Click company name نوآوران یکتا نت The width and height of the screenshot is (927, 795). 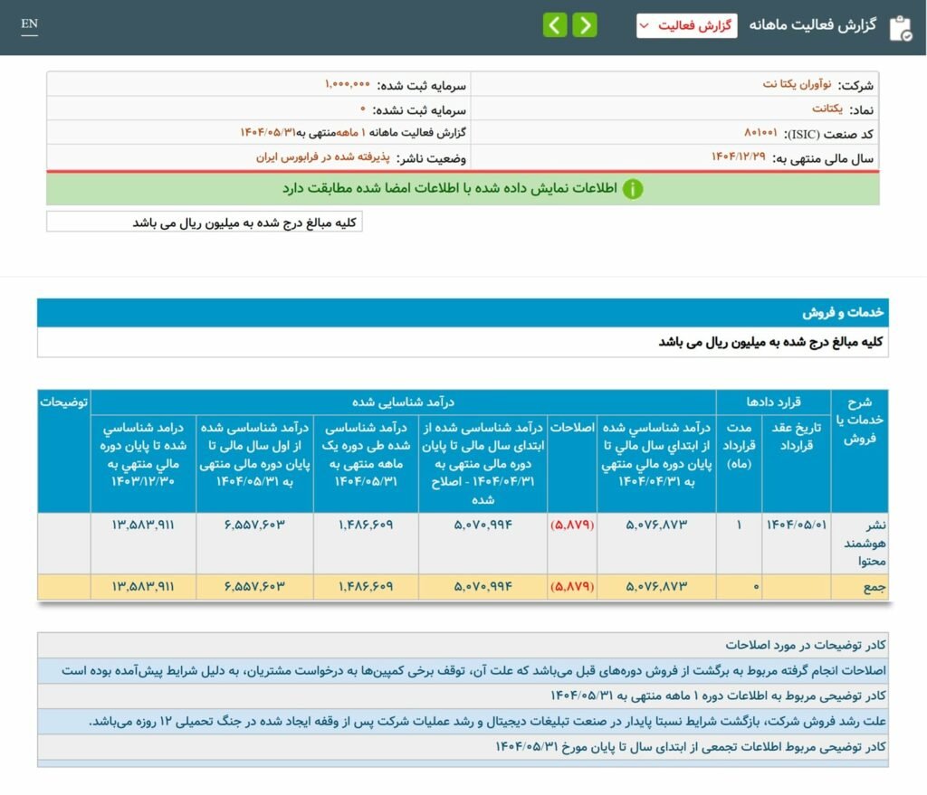pos(797,84)
